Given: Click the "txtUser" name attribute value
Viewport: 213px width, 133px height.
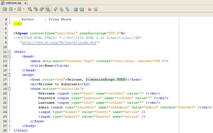Looking at the screenshot, I should click(116, 94).
